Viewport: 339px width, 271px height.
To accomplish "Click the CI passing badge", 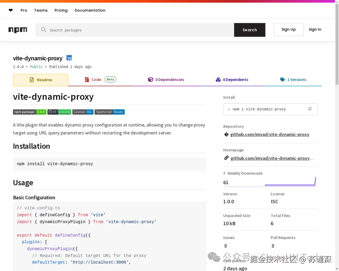I will (59, 112).
